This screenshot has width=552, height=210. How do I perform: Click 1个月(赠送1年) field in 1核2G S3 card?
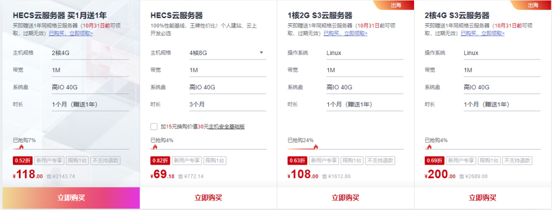(x=365, y=104)
